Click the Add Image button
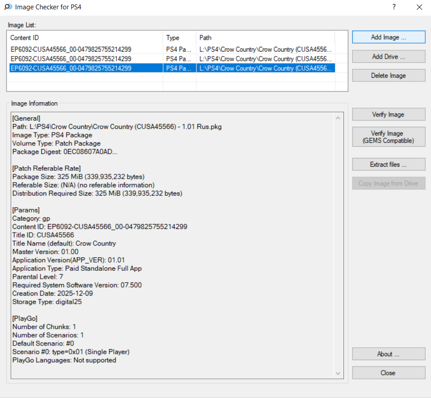431x398 pixels. [388, 37]
